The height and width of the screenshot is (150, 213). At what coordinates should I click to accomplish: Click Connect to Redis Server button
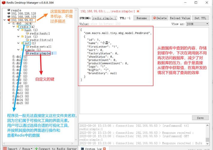56,148
